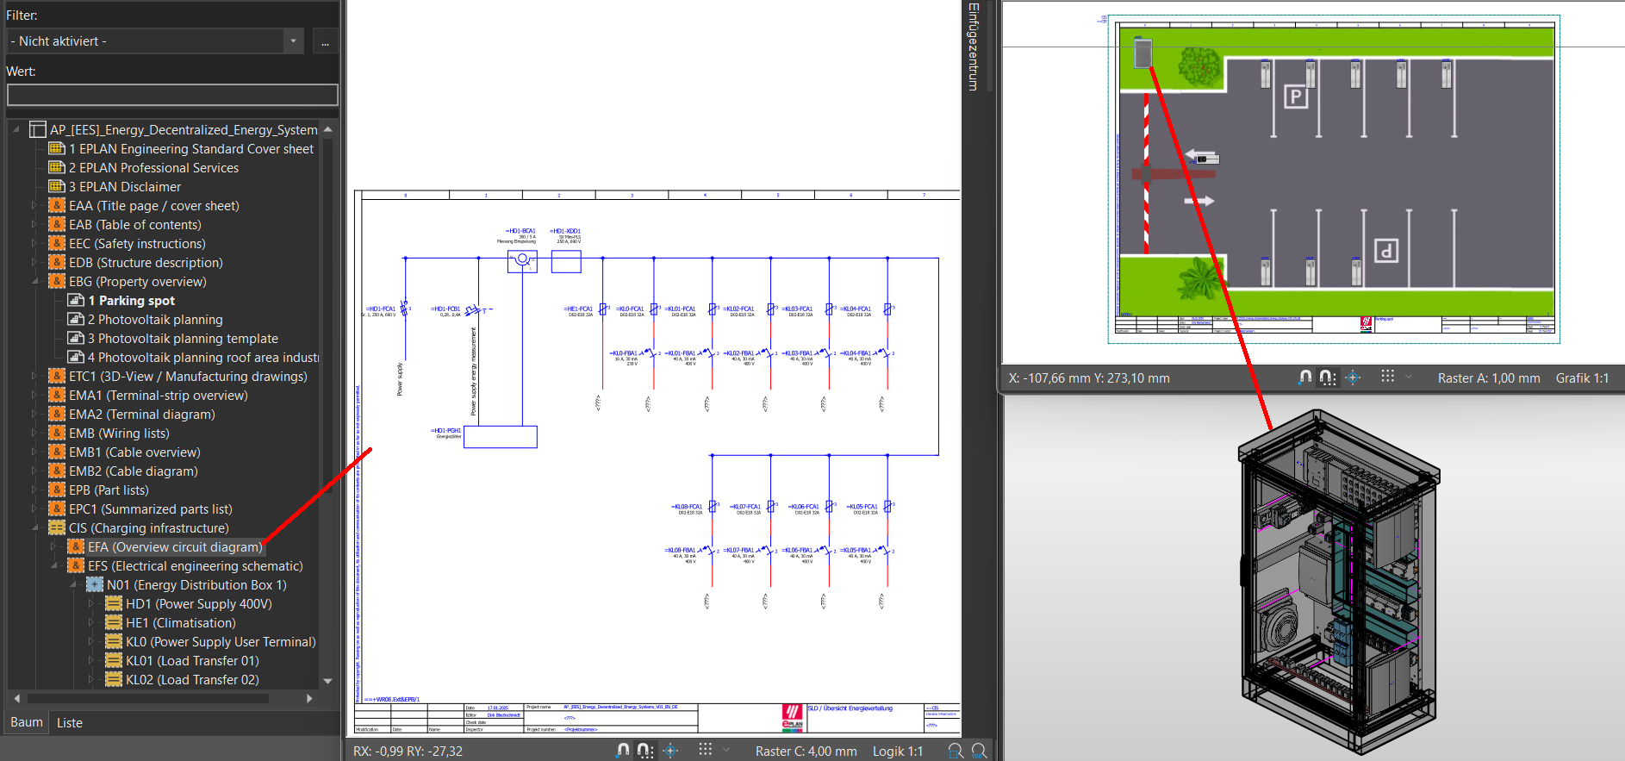Viewport: 1625px width, 761px height.
Task: Toggle snap to grid magnet in schematic status bar
Action: 623,751
